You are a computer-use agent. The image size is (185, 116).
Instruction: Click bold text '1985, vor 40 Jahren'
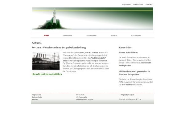[89, 53]
